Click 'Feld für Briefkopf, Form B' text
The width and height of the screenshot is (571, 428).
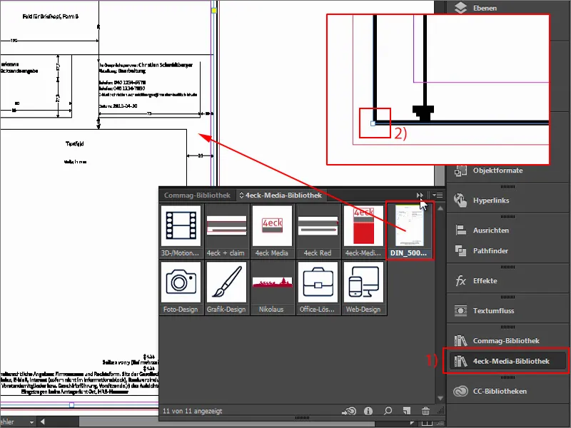[x=51, y=16]
